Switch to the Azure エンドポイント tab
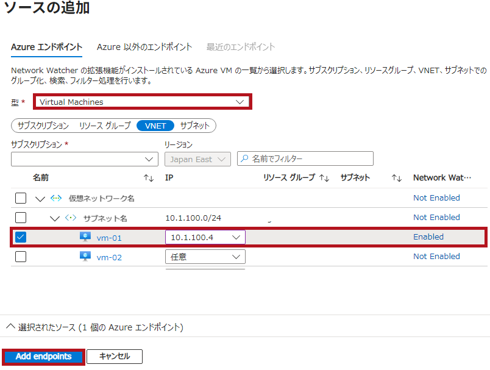The height and width of the screenshot is (370, 490). 46,47
